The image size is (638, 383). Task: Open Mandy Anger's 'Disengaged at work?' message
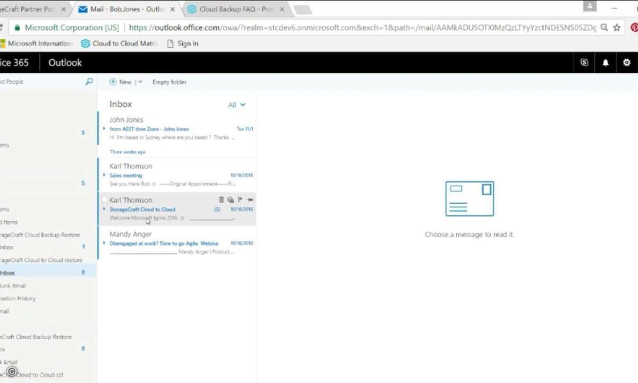[177, 243]
